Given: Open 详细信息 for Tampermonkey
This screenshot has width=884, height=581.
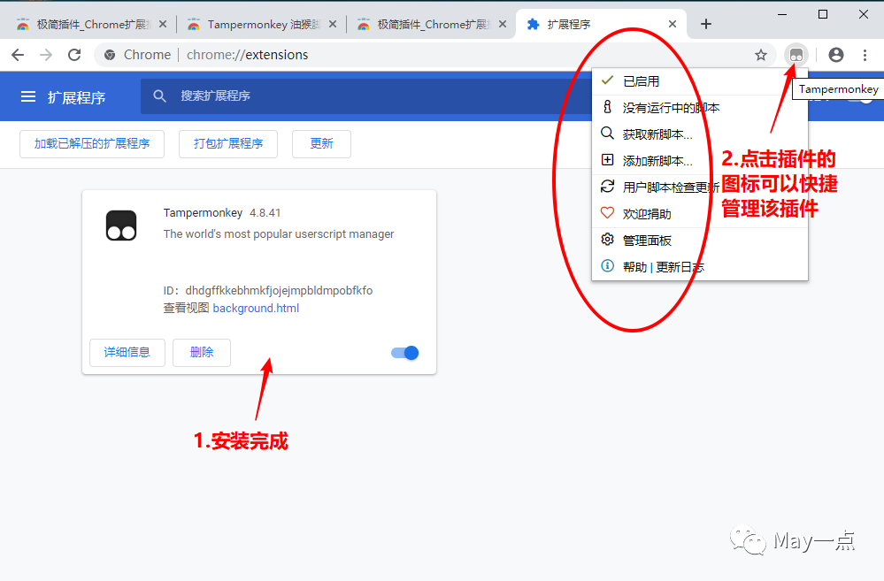Looking at the screenshot, I should tap(127, 353).
